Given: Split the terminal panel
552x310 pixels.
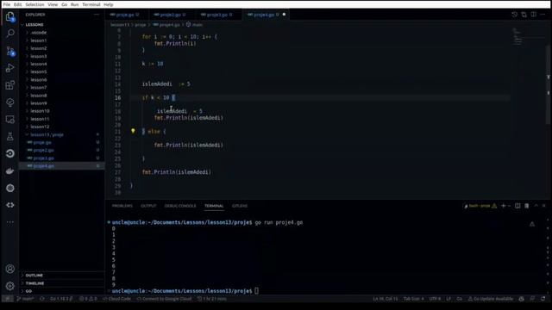Looking at the screenshot, I should (517, 206).
